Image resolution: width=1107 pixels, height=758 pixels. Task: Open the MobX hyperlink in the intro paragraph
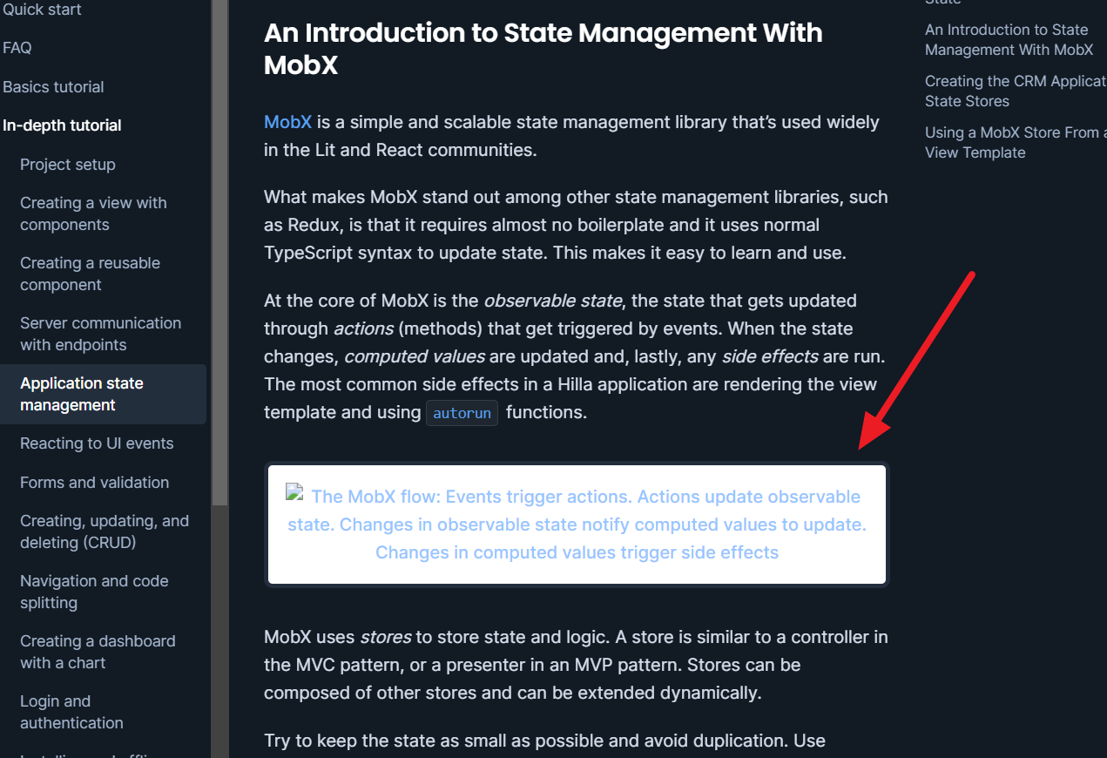click(x=287, y=122)
